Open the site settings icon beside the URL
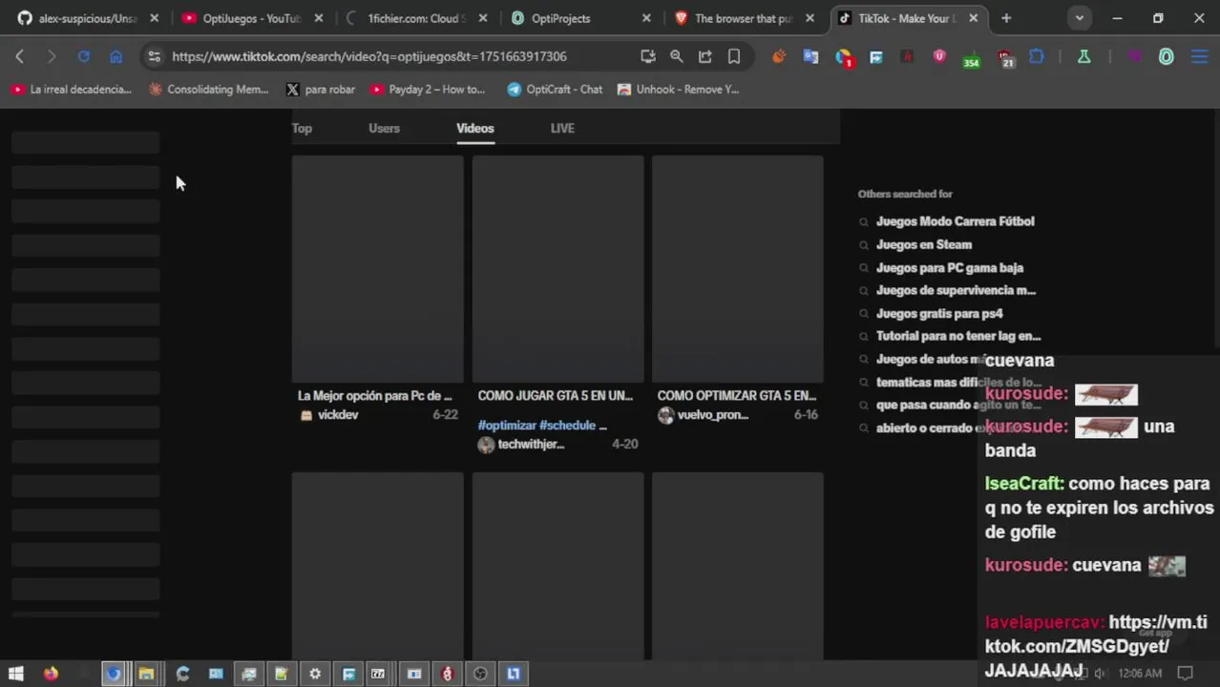 coord(154,56)
